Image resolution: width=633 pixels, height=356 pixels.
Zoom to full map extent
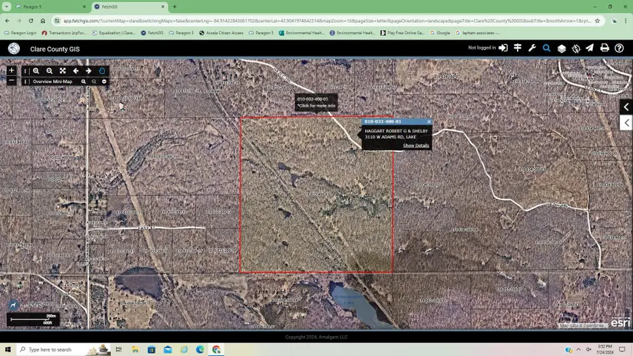pos(63,71)
